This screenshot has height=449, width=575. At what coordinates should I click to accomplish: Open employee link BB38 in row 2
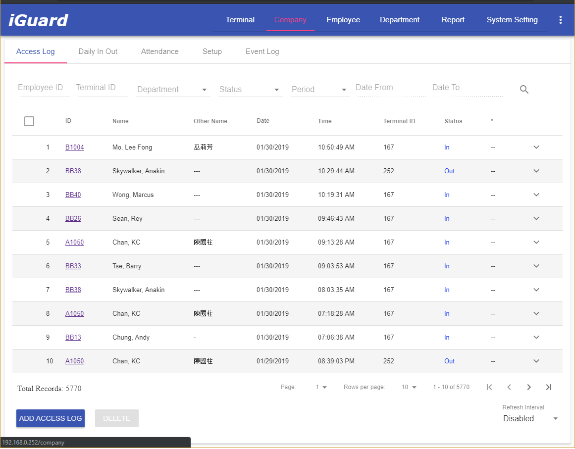tap(73, 171)
